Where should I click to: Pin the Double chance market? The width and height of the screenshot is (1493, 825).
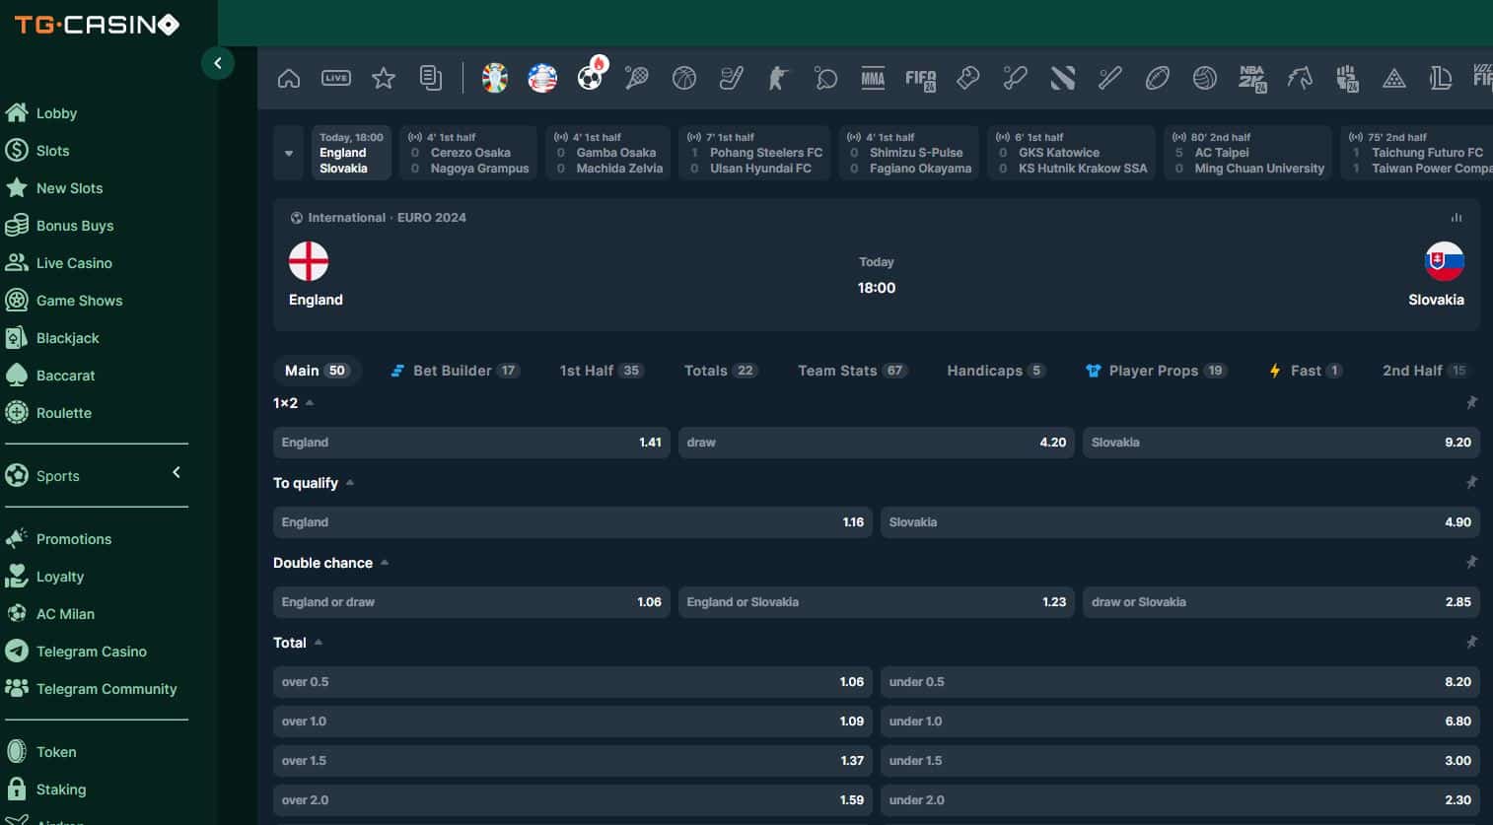[1471, 562]
